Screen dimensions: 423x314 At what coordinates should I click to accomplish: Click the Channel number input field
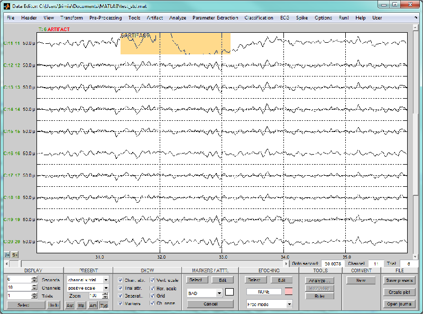(376, 264)
